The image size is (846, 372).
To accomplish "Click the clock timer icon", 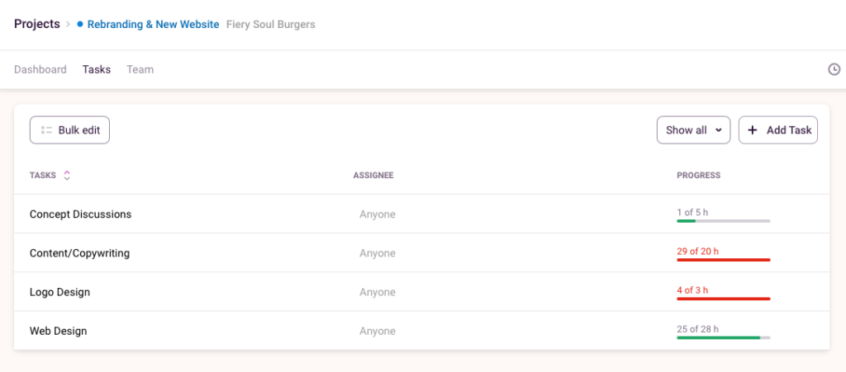I will [834, 70].
